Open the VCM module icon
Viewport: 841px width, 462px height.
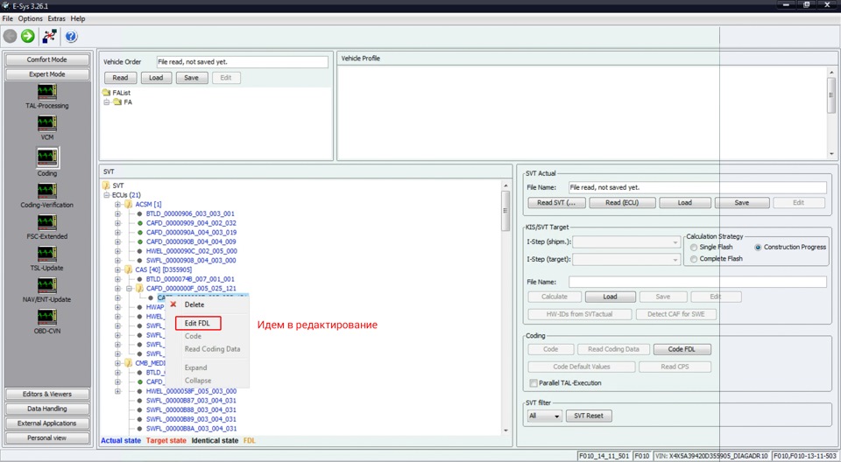[x=47, y=123]
